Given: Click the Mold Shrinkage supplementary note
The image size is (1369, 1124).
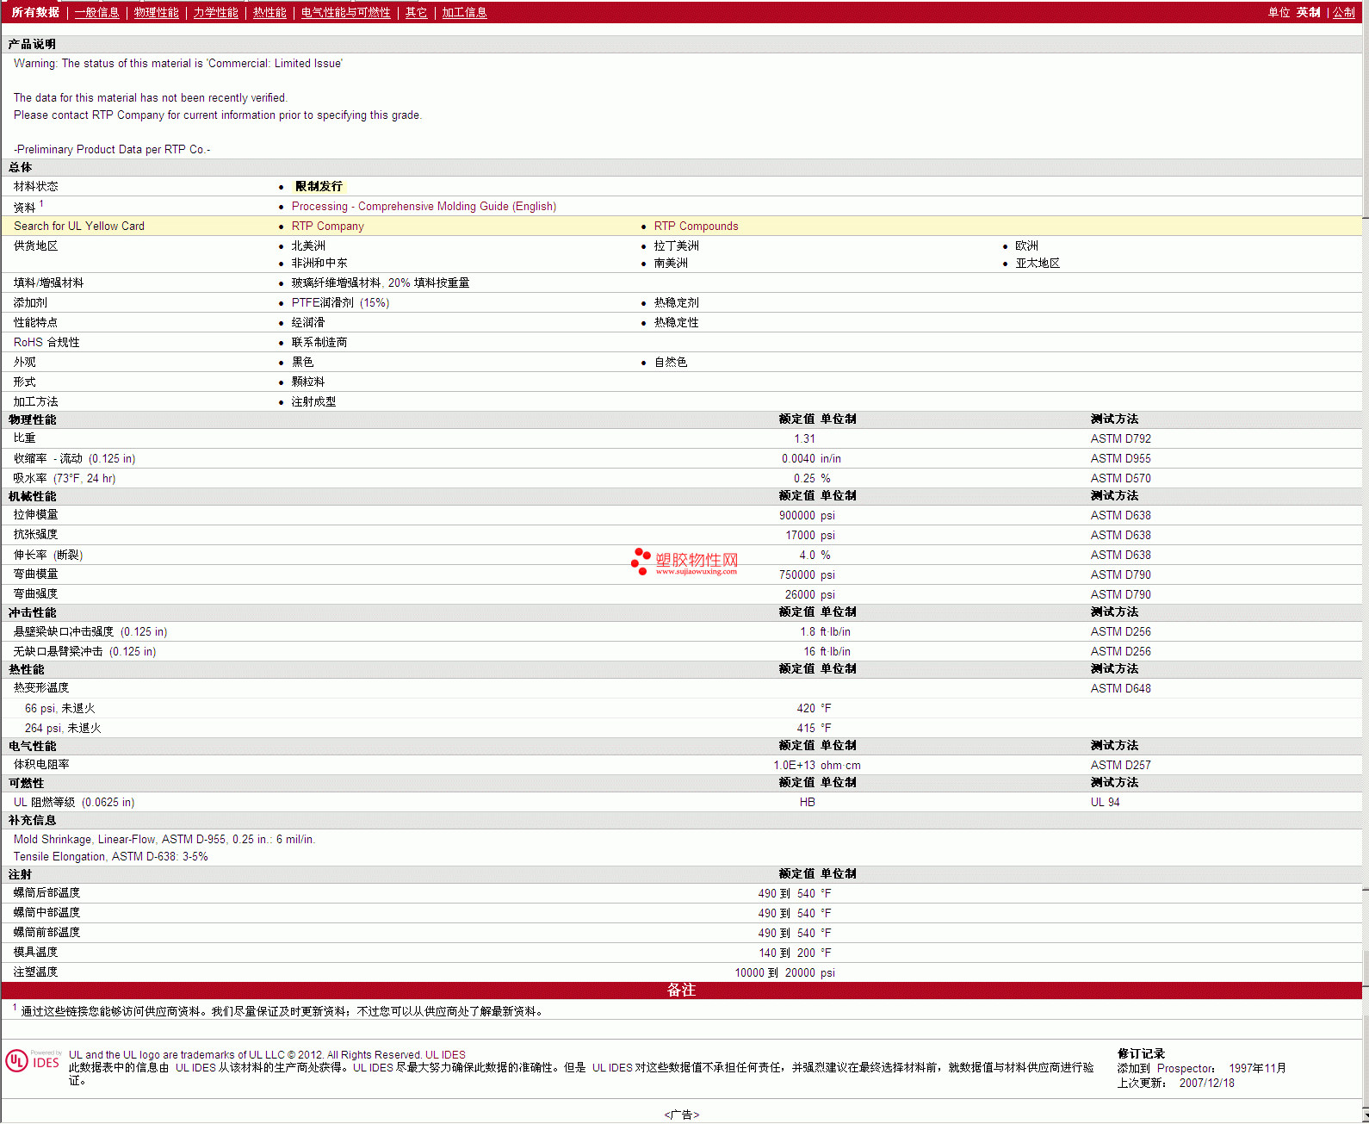Looking at the screenshot, I should point(164,839).
